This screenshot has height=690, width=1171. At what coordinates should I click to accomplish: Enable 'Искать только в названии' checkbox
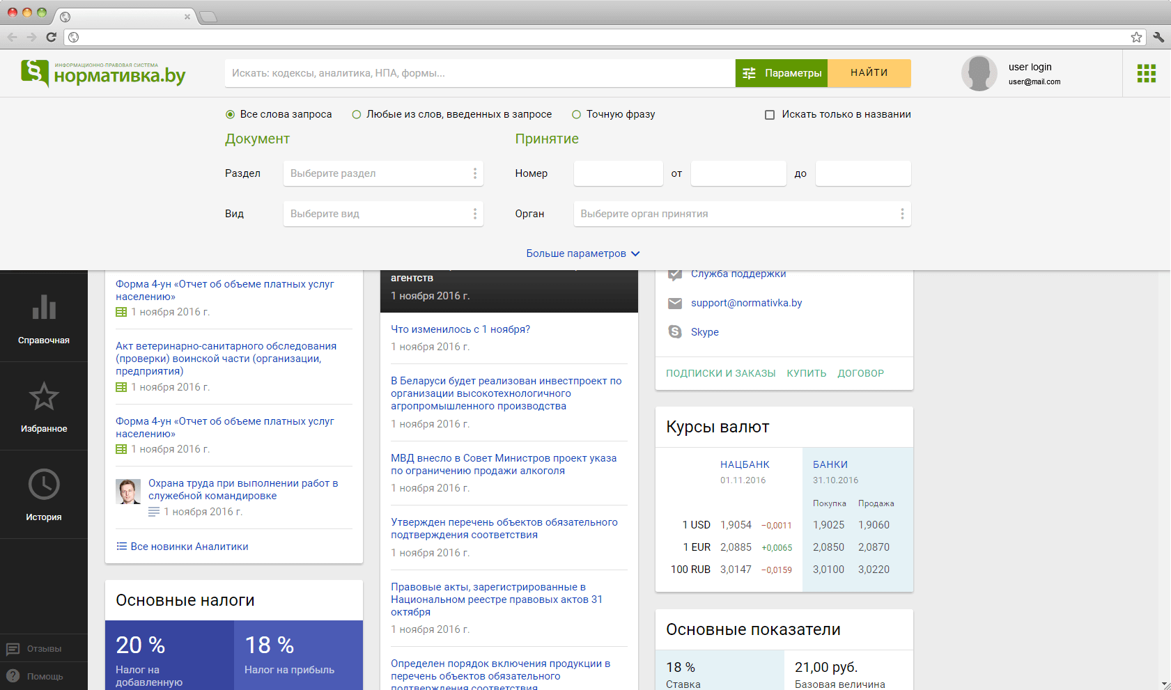[770, 115]
